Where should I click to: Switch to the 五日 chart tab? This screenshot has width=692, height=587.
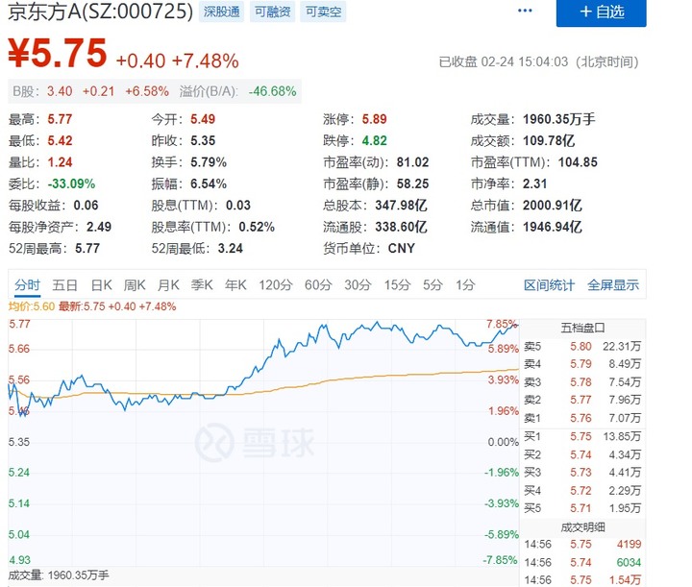[65, 285]
